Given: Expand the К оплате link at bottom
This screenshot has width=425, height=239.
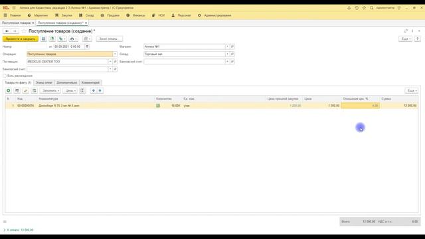Looking at the screenshot, I should (x=19, y=230).
